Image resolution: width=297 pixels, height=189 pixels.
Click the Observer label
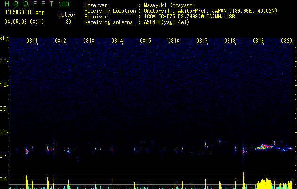pyautogui.click(x=96, y=5)
